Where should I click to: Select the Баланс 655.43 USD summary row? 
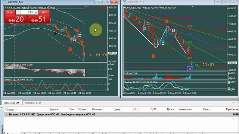[x=121, y=114]
